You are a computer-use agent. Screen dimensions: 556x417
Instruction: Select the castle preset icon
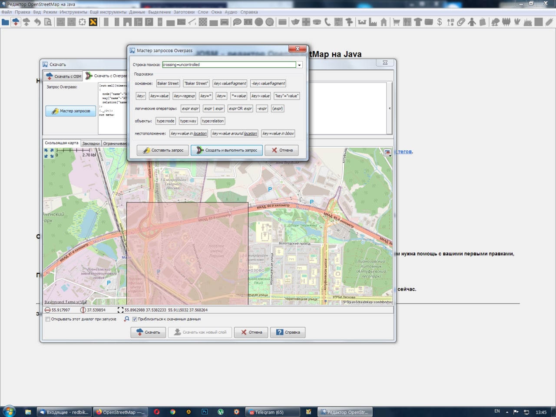pyautogui.click(x=362, y=22)
